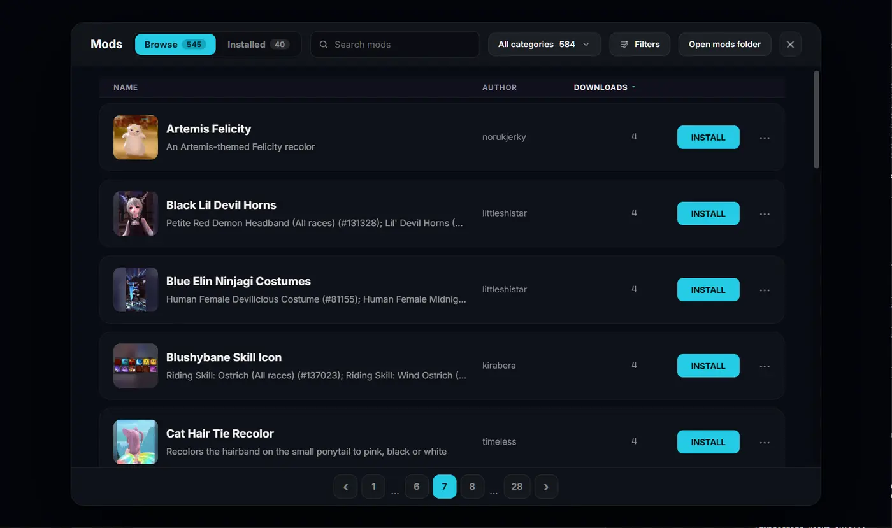Select the Artemis Felicity title

click(x=208, y=129)
